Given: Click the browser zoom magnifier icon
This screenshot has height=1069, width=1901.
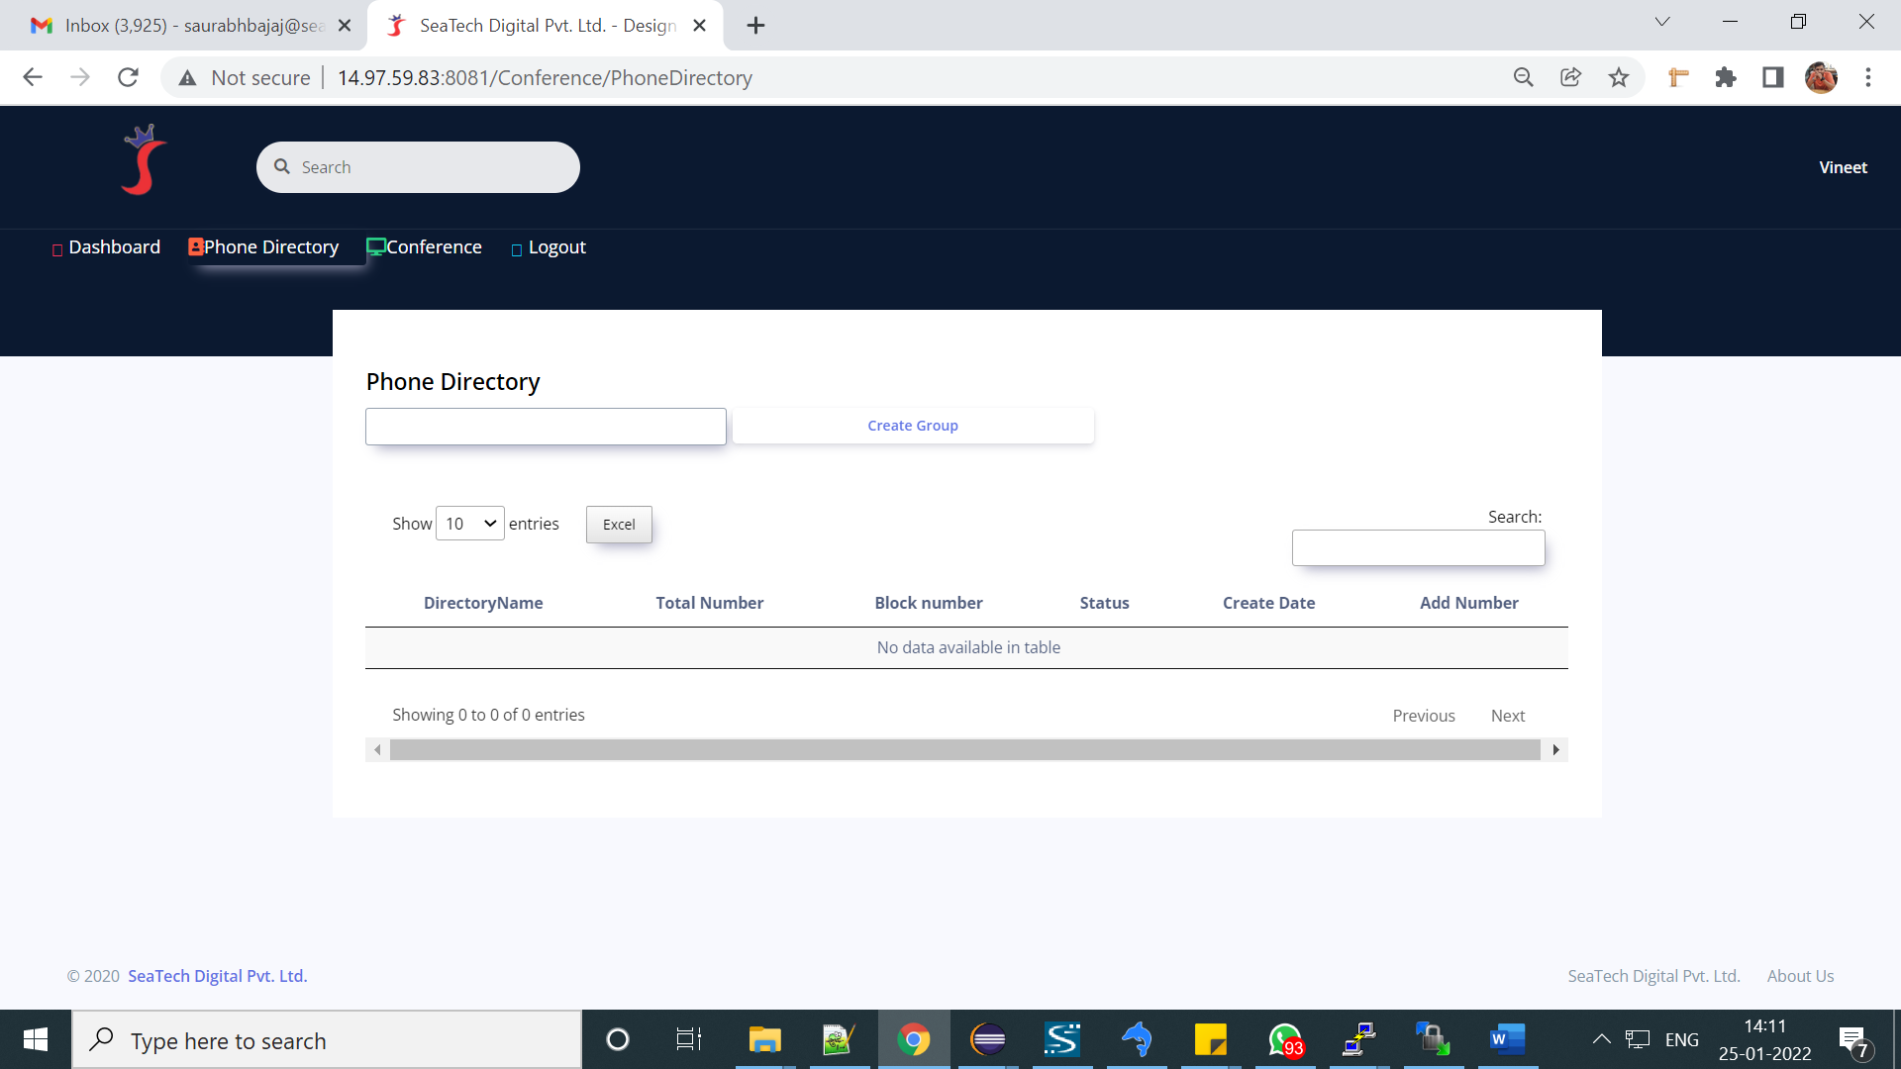Looking at the screenshot, I should 1524,77.
